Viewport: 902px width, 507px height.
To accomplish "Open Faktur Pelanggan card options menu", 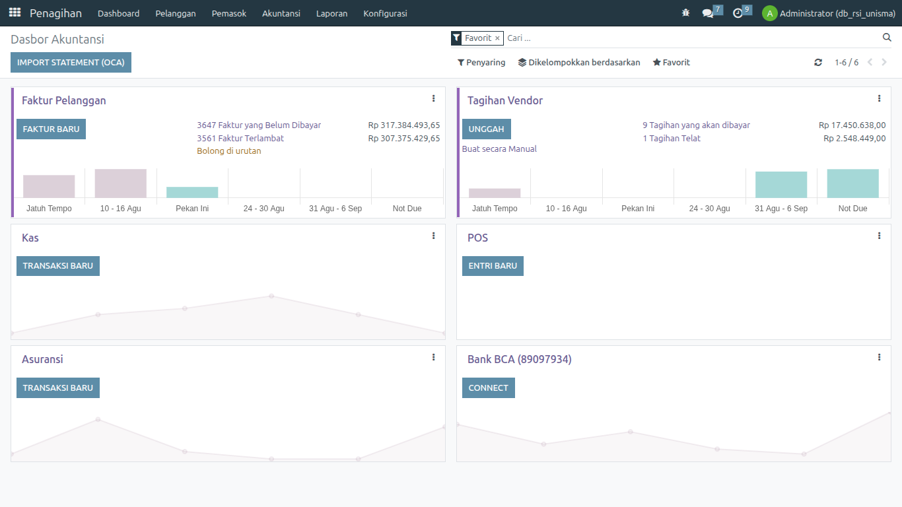I will pyautogui.click(x=433, y=99).
